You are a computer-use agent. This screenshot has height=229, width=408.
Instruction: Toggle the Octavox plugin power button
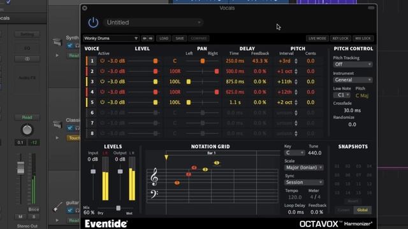(x=93, y=23)
